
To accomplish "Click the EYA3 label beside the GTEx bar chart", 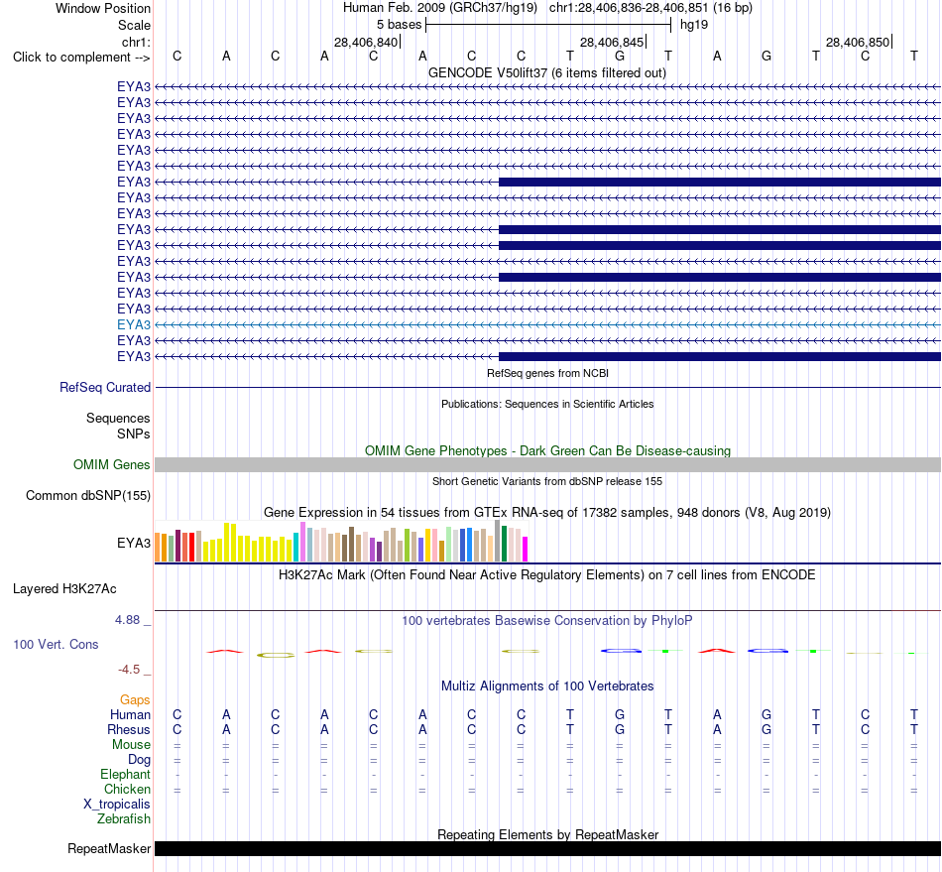I will 134,543.
